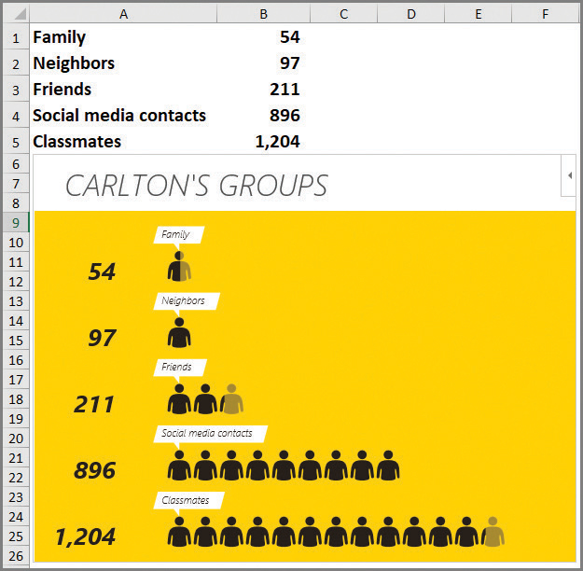The image size is (583, 571).
Task: Click the last Social media contacts person icon
Action: tap(388, 466)
